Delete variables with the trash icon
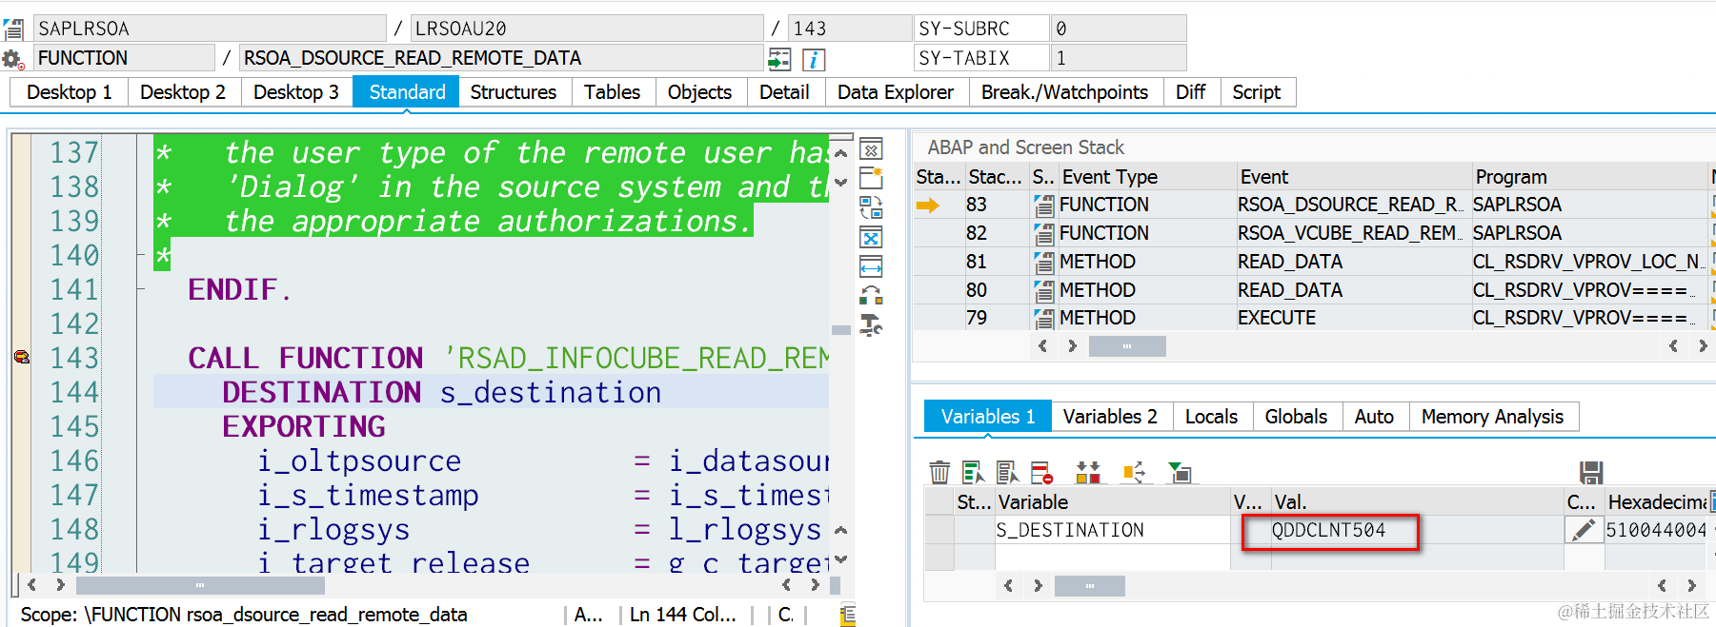This screenshot has width=1716, height=627. tap(939, 472)
